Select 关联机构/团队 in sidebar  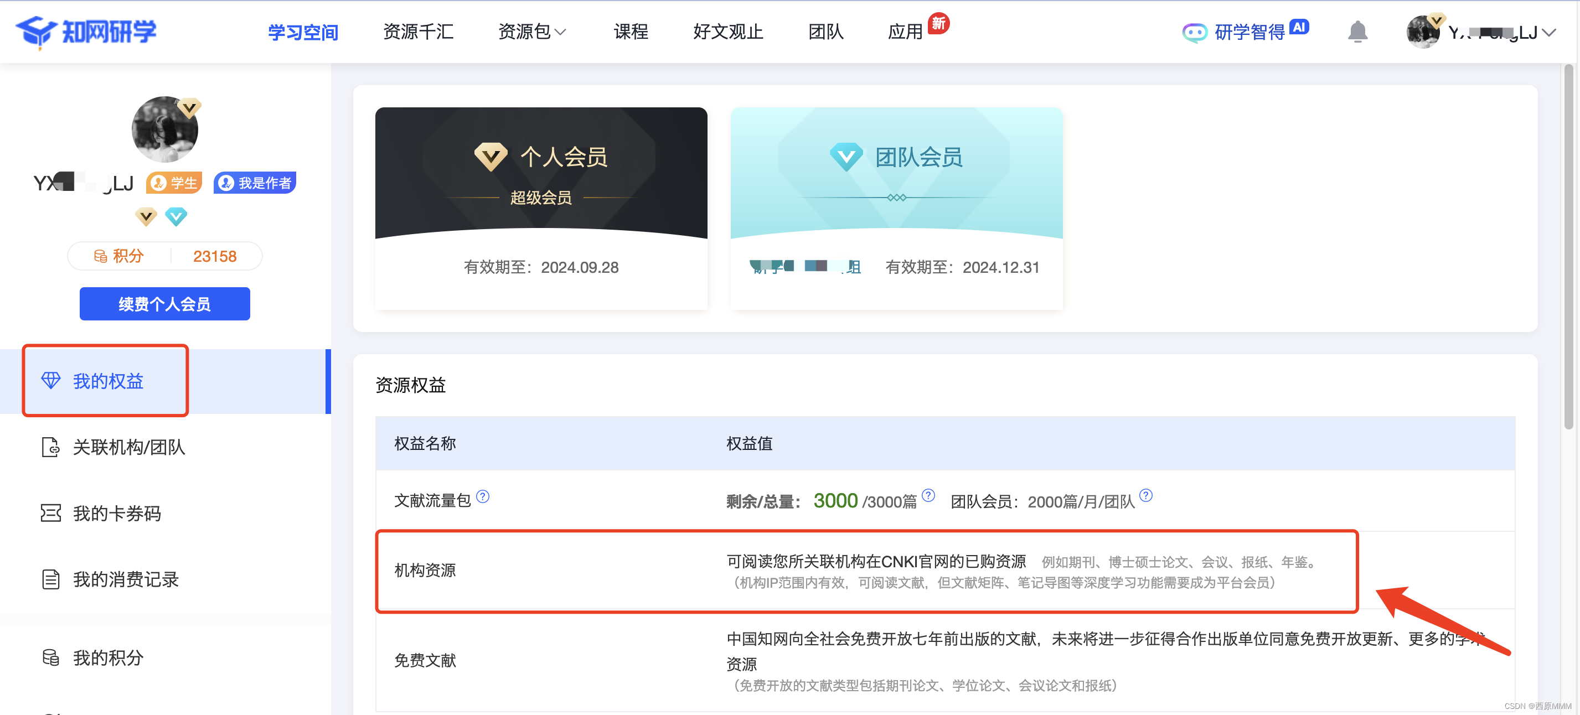pos(128,447)
